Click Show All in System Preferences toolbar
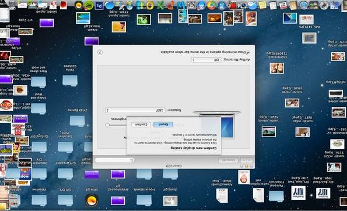347x211 pixels. (229, 160)
